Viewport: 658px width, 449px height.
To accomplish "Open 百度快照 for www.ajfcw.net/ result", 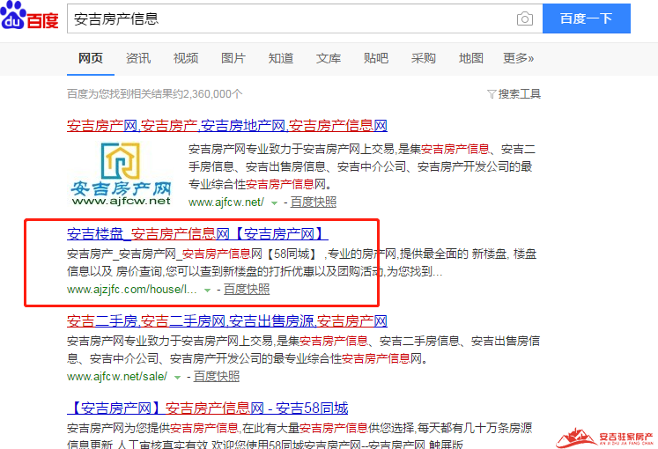I will click(x=314, y=202).
